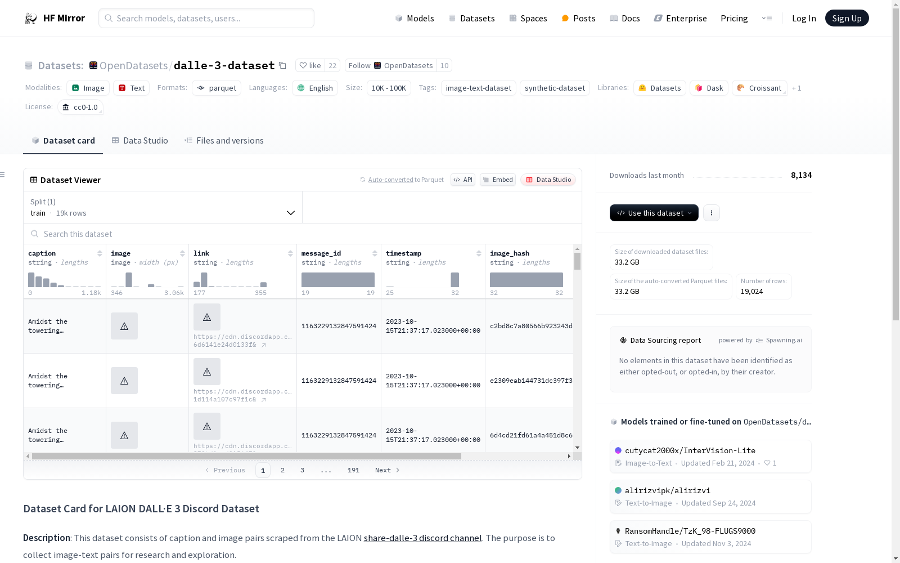This screenshot has width=900, height=563.
Task: Open the share-dalle-3 discord channel link
Action: [x=422, y=538]
